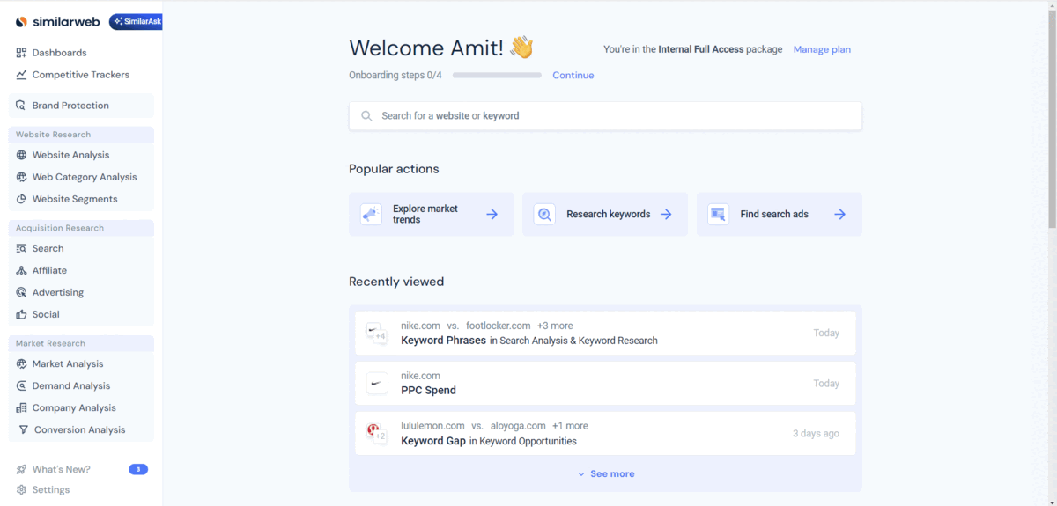Screen dimensions: 1057x506
Task: Open the Brand Protection section
Action: pyautogui.click(x=70, y=106)
